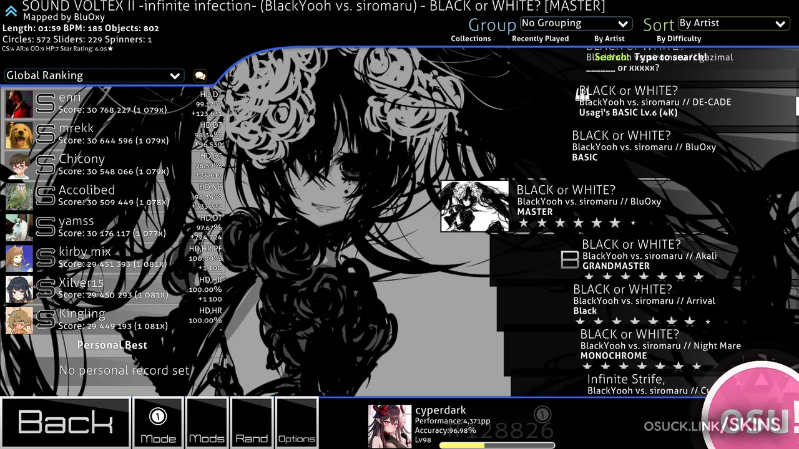The height and width of the screenshot is (449, 799).
Task: Open the Mods selection button
Action: pos(207,423)
